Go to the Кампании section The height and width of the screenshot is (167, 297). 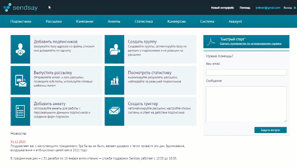[85, 21]
